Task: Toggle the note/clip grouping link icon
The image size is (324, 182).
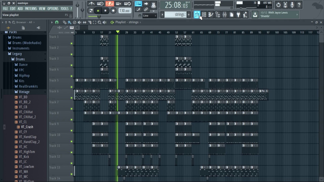Action: (x=146, y=10)
